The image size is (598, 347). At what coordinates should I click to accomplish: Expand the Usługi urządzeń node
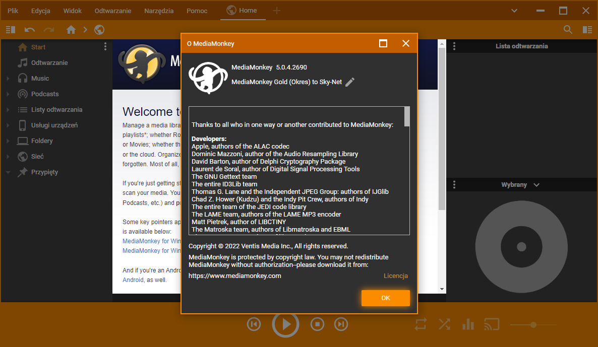8,125
